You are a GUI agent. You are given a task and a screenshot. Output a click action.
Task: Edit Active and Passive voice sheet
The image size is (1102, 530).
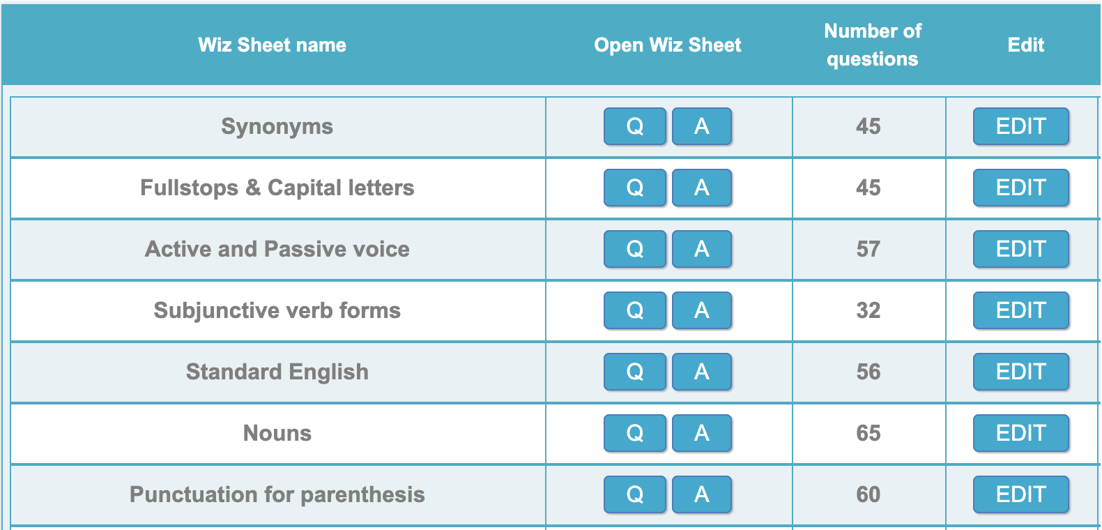coord(1020,249)
